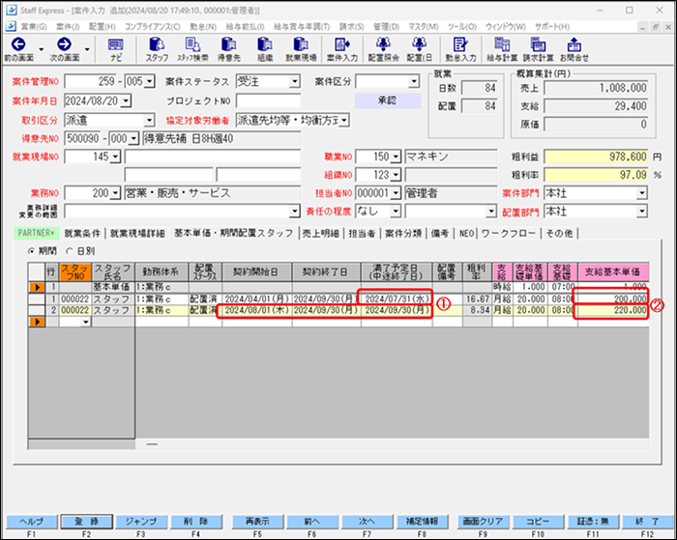Open the 勤怠入力 attendance icon
This screenshot has height=540, width=677.
click(460, 44)
